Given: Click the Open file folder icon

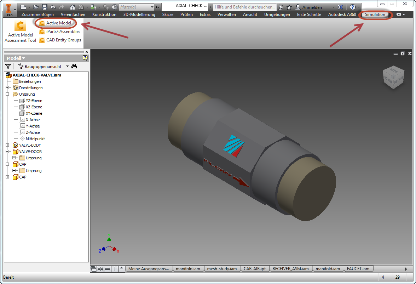Looking at the screenshot, I should tap(36, 7).
